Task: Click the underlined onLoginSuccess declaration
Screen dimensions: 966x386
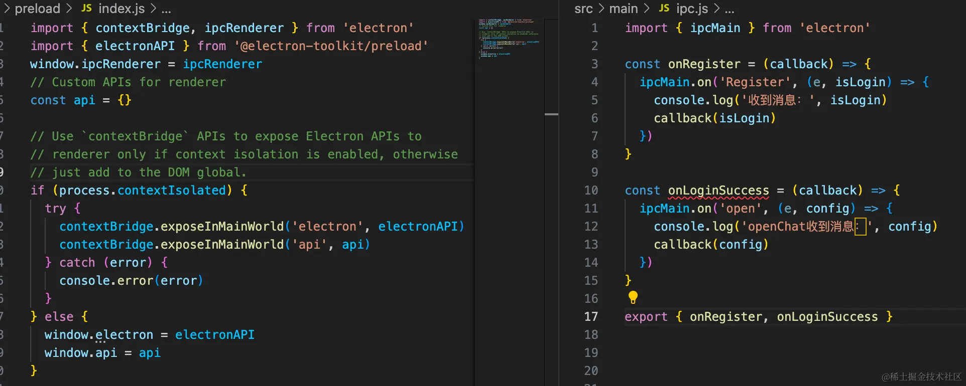Action: tap(718, 190)
